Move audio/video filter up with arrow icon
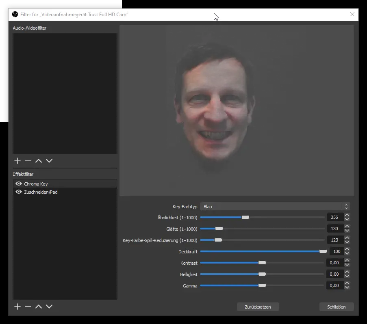This screenshot has height=324, width=367. (x=39, y=161)
